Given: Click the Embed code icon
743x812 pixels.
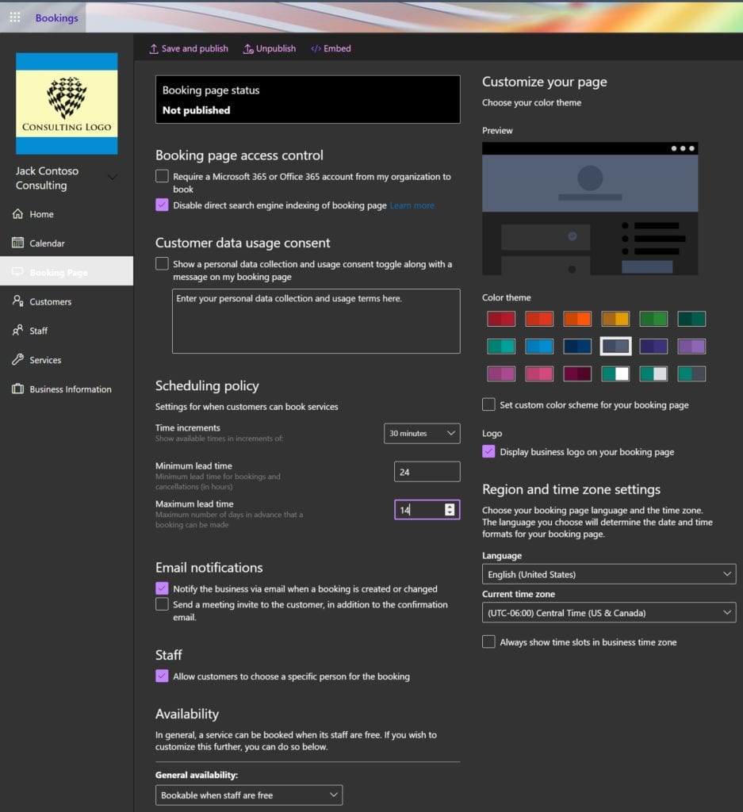Looking at the screenshot, I should click(316, 48).
